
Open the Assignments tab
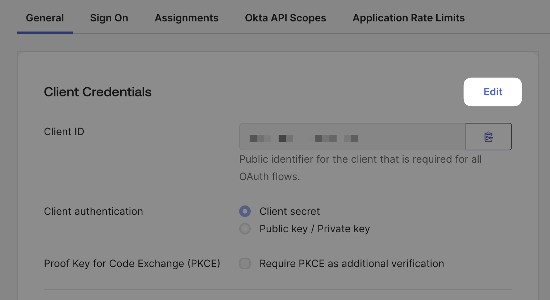[x=187, y=17]
